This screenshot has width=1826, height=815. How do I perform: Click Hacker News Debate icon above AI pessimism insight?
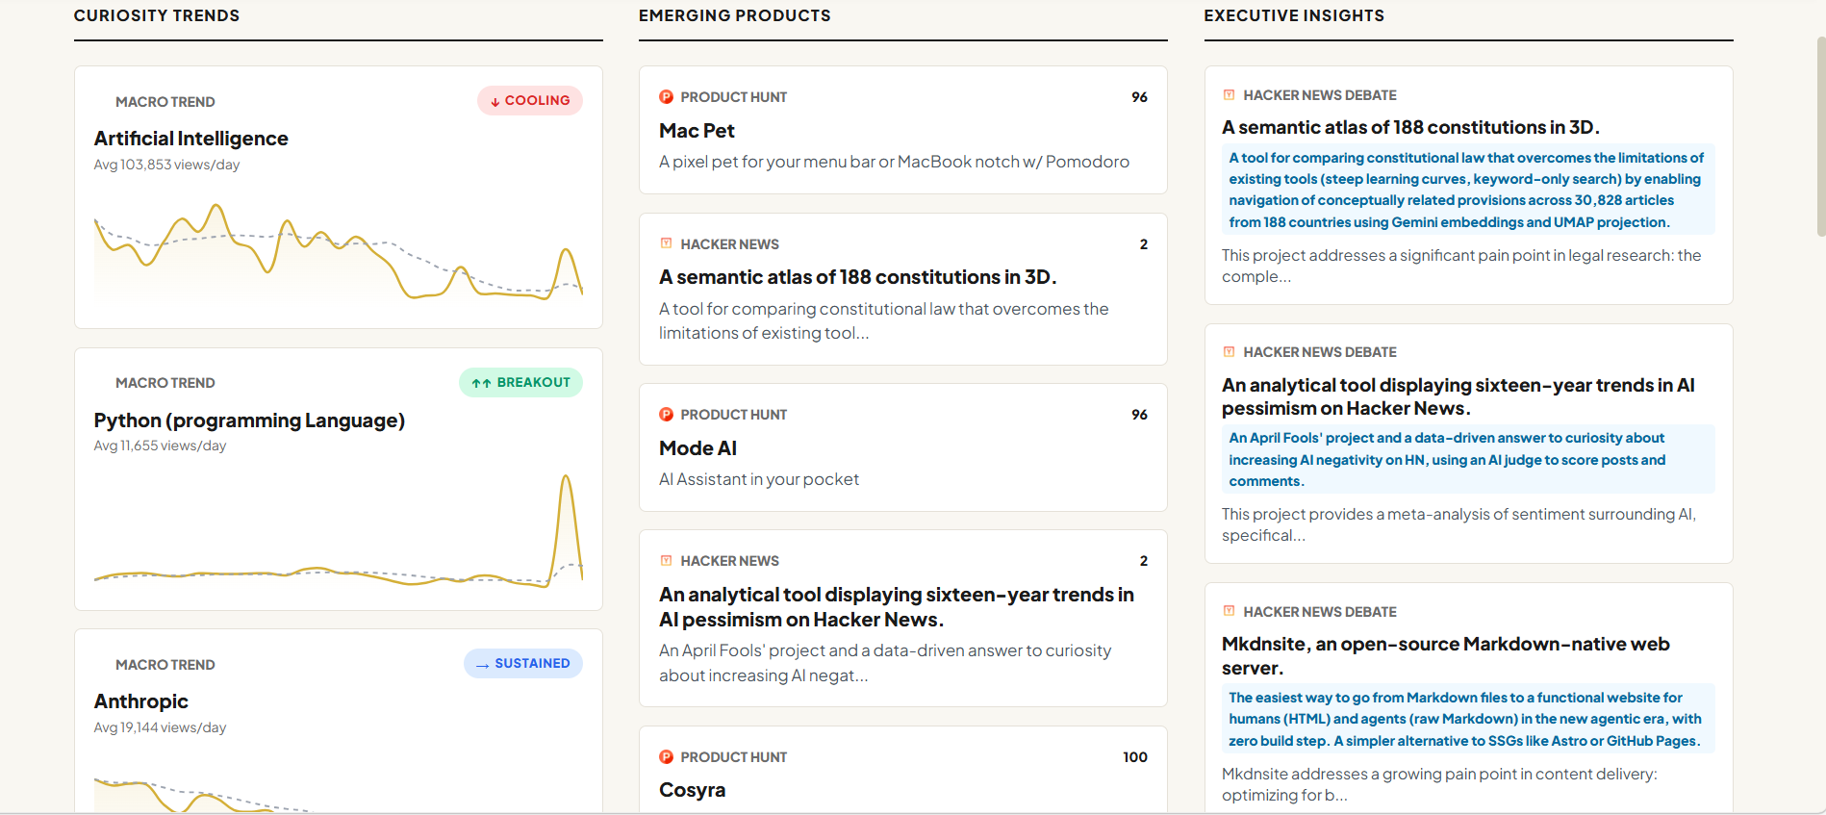1229,352
